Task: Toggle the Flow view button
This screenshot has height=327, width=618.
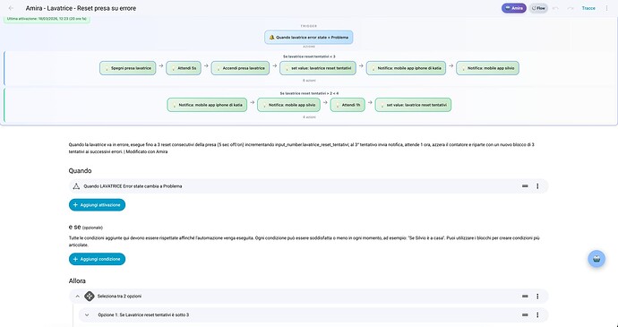Action: pos(538,8)
